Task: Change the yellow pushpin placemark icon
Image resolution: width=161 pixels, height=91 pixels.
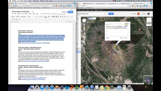Action: pyautogui.click(x=126, y=25)
